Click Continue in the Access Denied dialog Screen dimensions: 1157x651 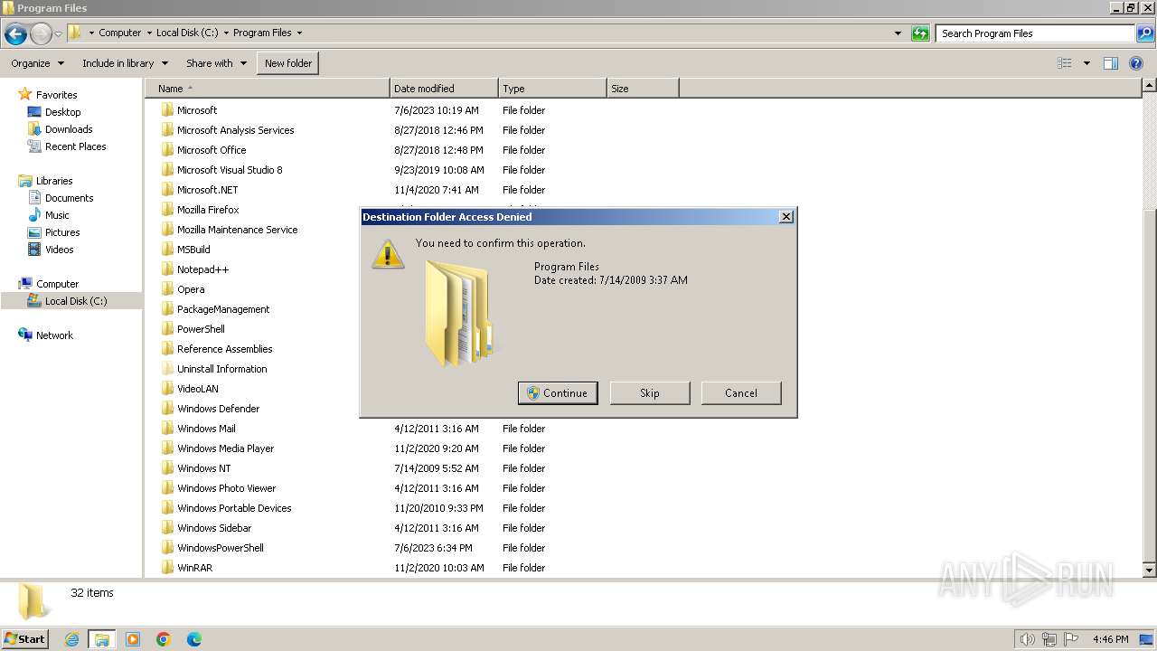coord(558,393)
